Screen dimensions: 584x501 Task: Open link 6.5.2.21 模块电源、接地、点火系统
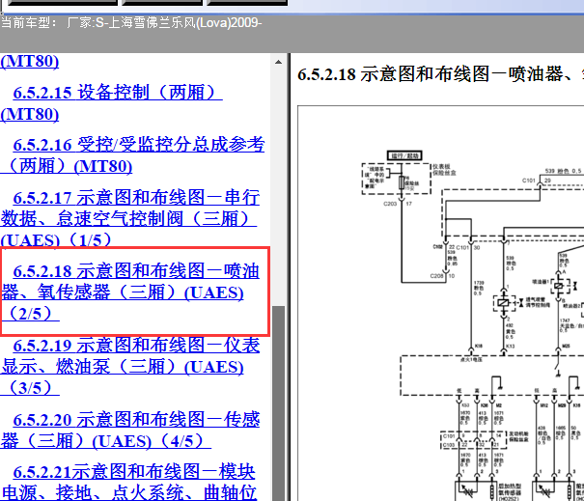(128, 482)
